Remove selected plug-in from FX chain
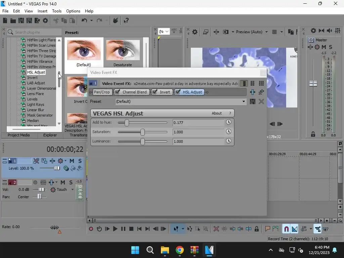 tap(261, 92)
